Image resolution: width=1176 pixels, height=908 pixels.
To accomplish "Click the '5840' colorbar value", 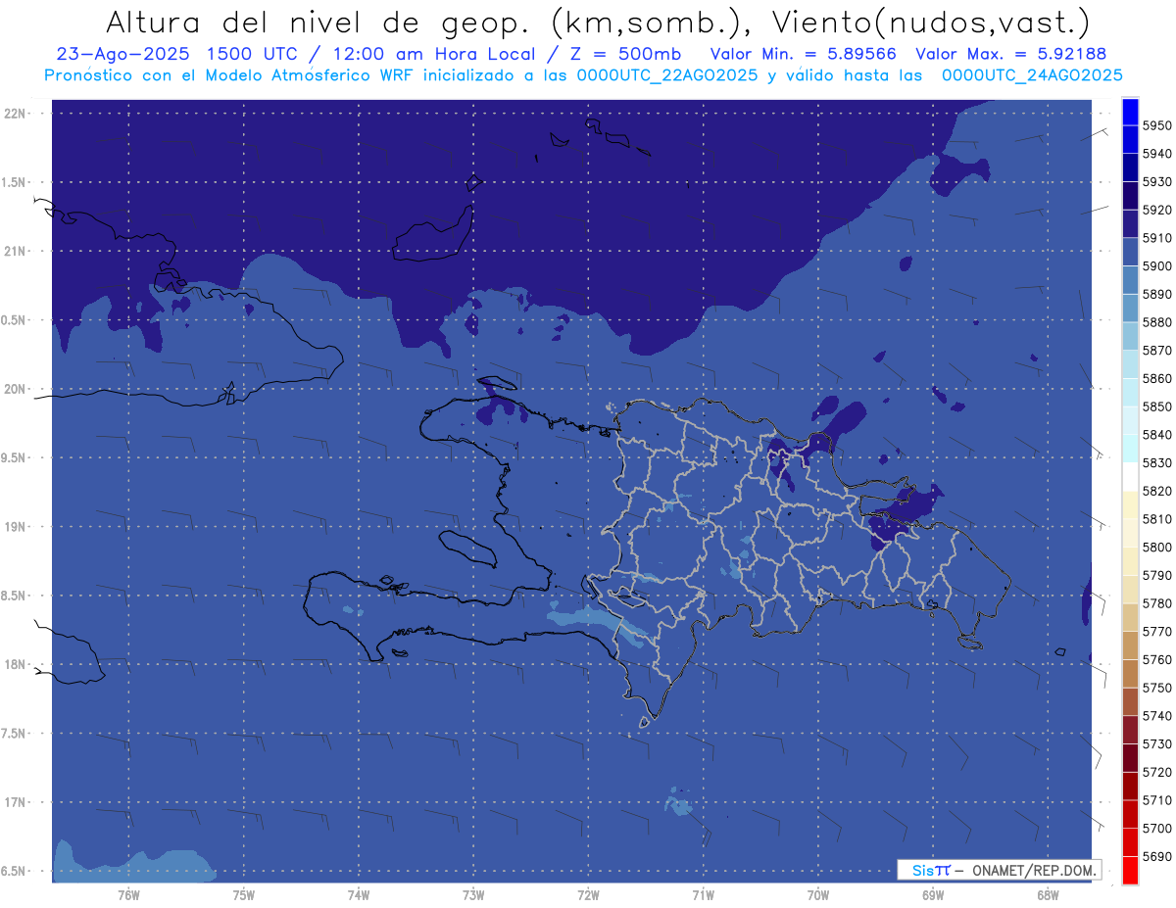I will pyautogui.click(x=1157, y=435).
